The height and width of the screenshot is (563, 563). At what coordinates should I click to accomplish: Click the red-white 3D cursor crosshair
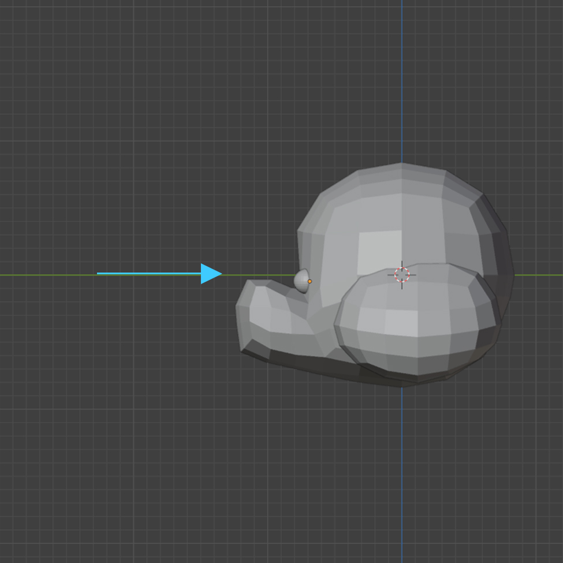coord(402,275)
